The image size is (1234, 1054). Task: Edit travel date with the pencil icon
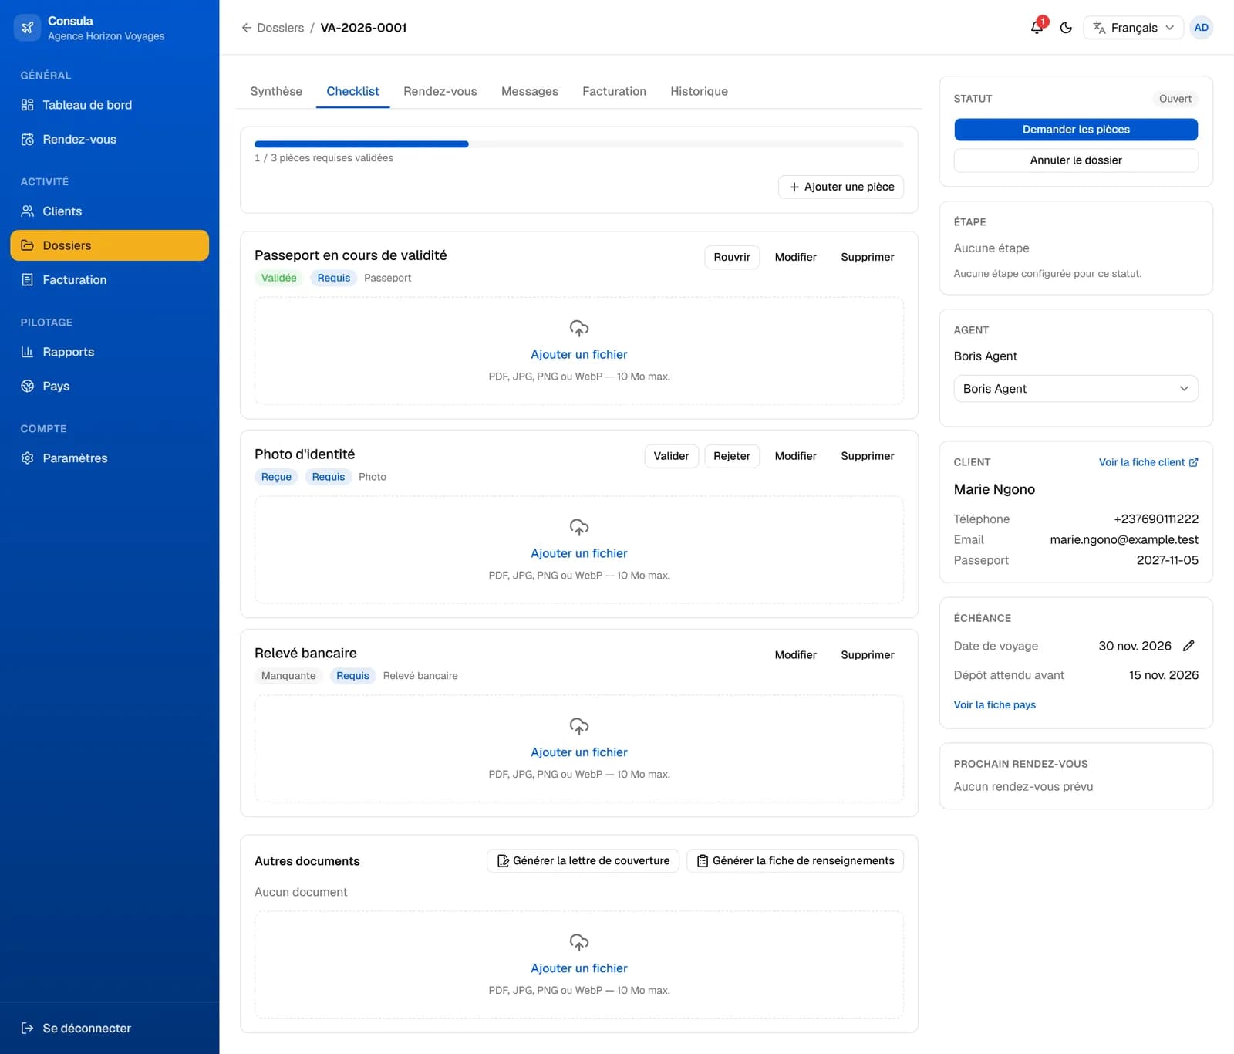coord(1188,646)
